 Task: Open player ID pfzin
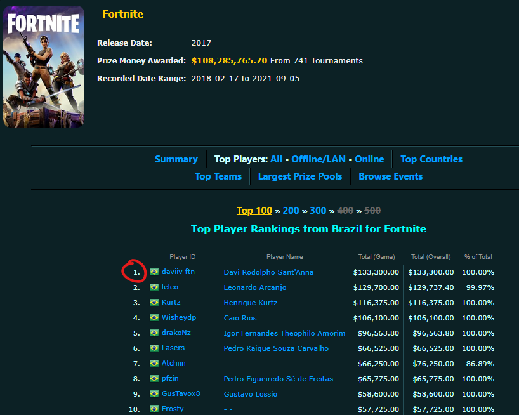170,378
